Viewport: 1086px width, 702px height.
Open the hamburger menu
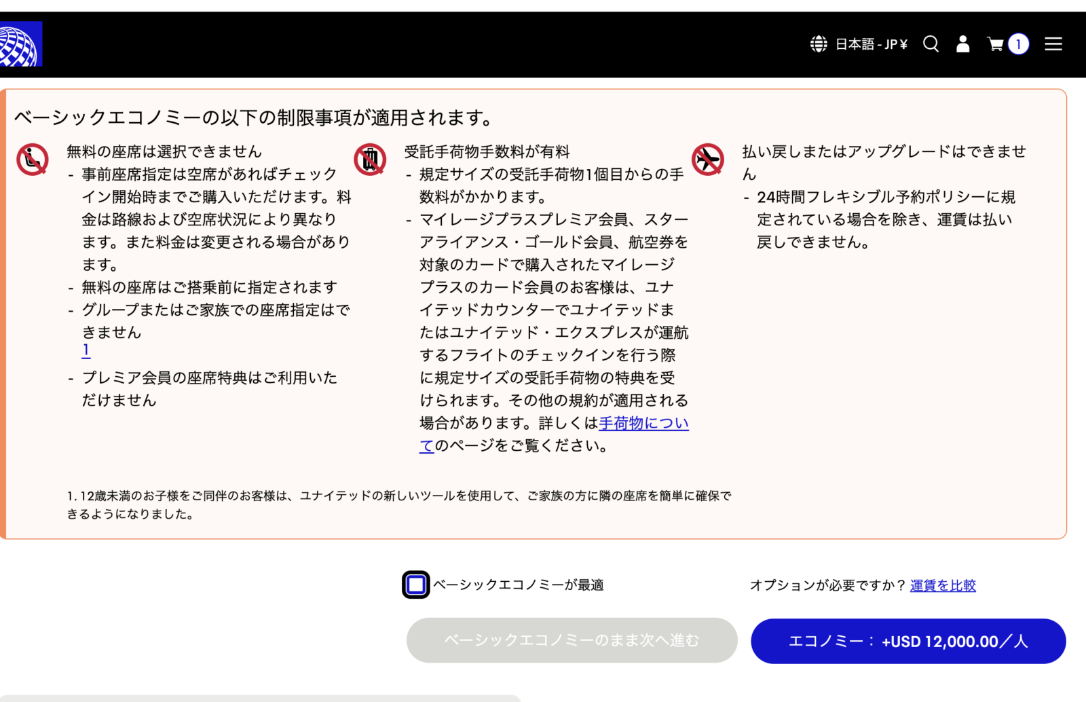coord(1053,44)
